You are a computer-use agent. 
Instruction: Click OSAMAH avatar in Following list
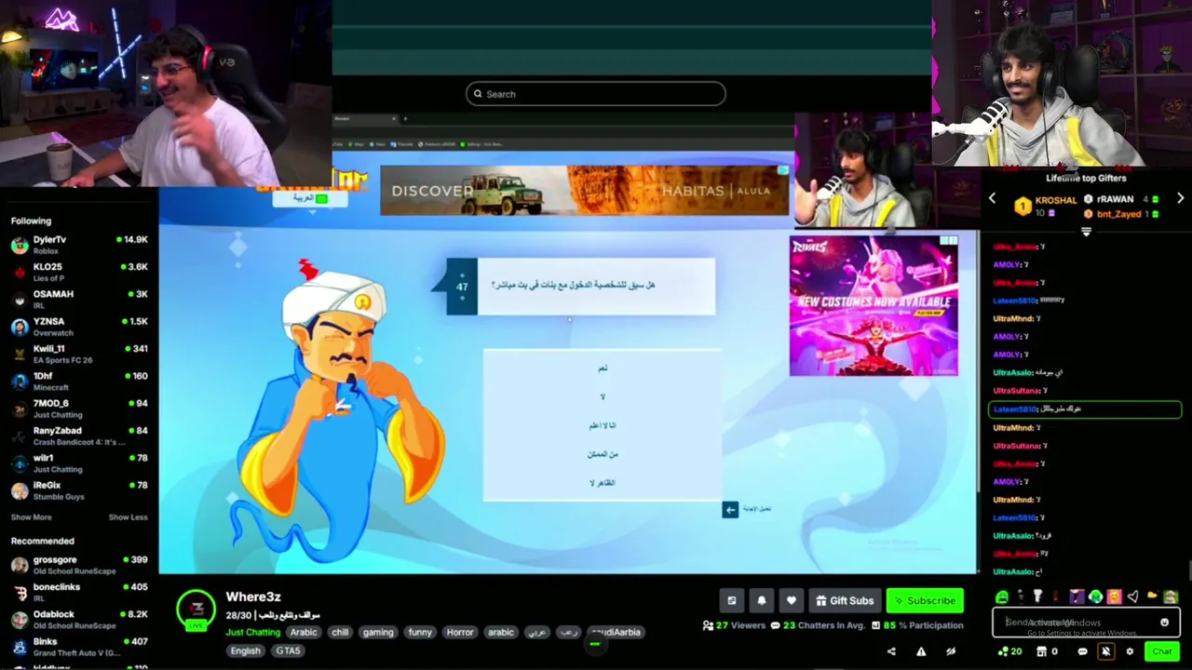pos(20,299)
